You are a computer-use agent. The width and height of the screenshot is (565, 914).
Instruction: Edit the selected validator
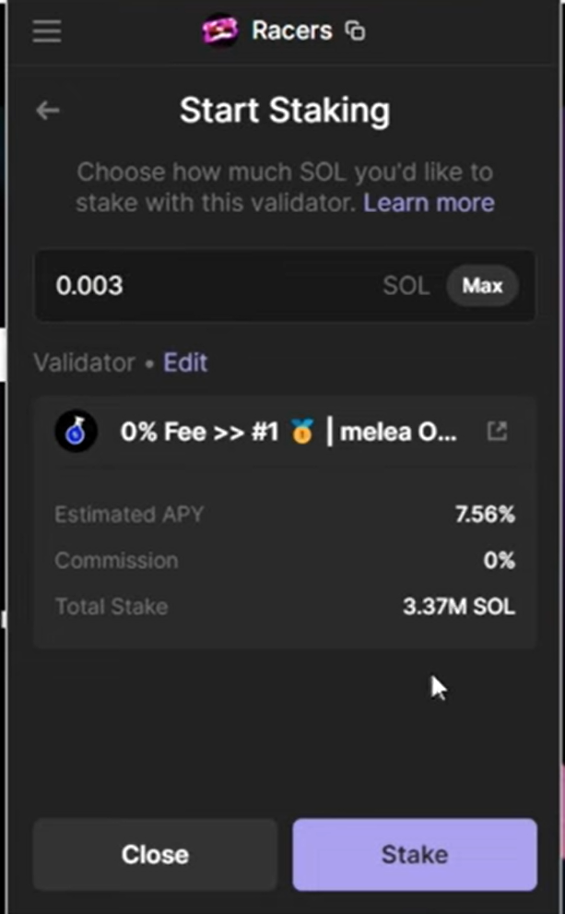point(185,362)
